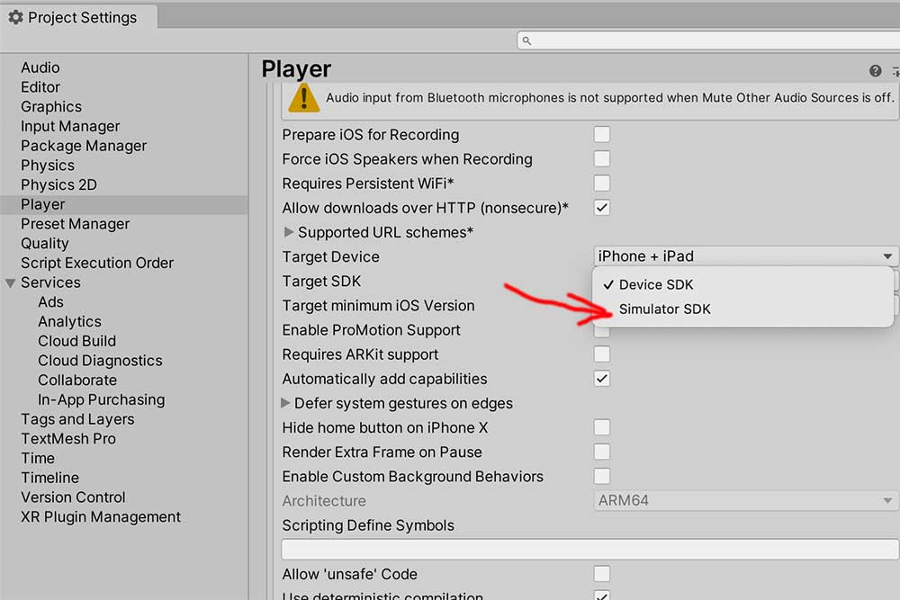The width and height of the screenshot is (900, 600).
Task: Open Cloud Build service settings
Action: pos(76,341)
